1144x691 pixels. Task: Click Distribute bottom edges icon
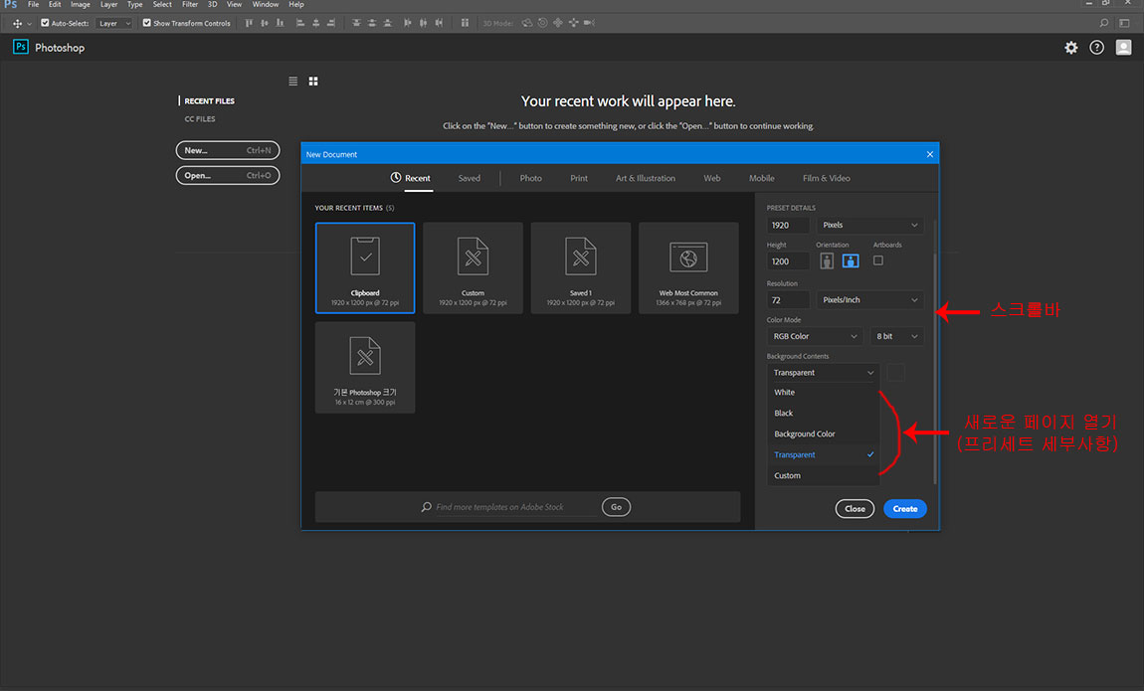point(387,23)
